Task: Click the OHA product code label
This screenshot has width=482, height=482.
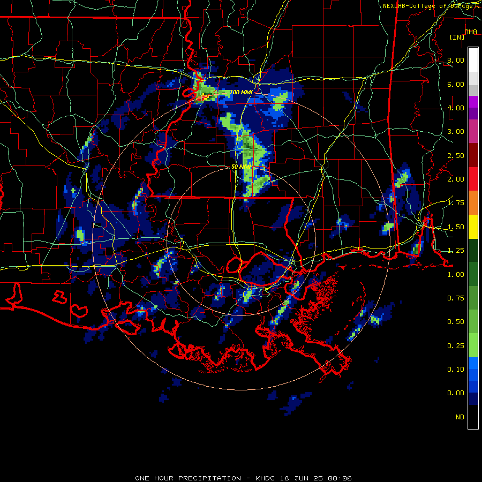Action: (x=470, y=32)
